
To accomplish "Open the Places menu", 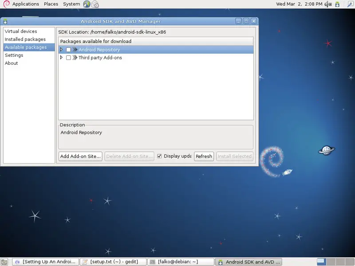I will [51, 4].
